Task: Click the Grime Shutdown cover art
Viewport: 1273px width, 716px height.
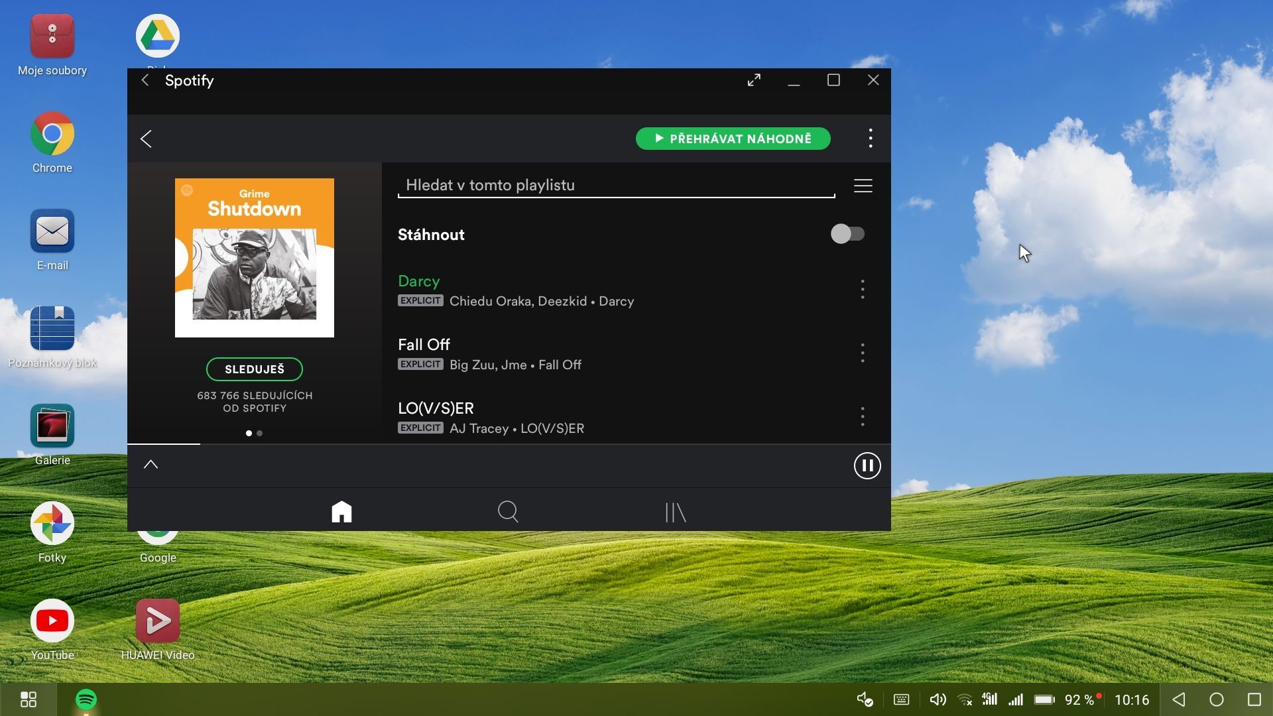Action: (254, 258)
